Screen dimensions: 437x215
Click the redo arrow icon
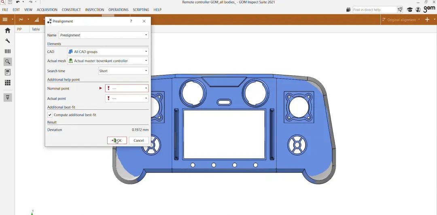[30, 2]
